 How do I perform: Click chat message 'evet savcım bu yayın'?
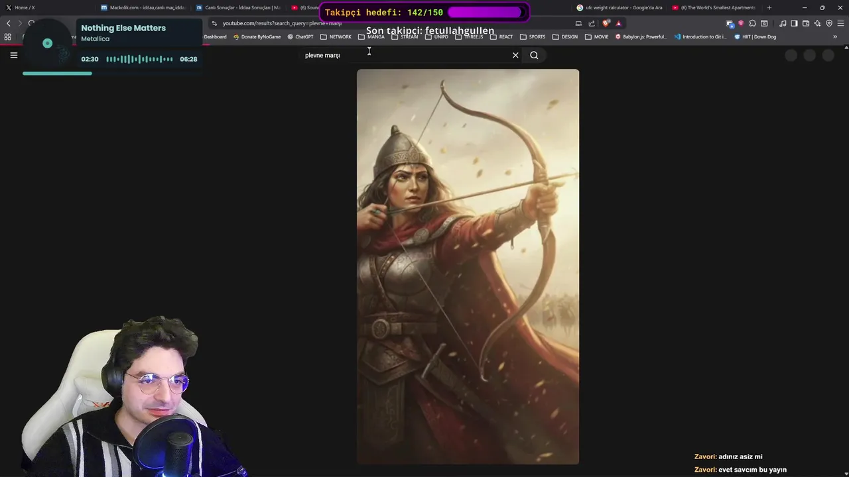[x=752, y=470]
